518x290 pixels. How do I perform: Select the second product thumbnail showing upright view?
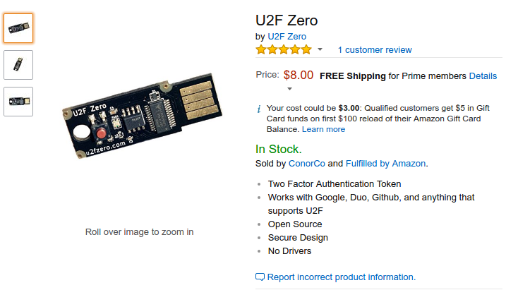coord(18,65)
